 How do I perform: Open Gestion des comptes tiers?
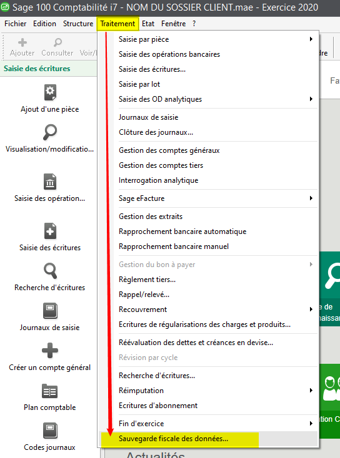coord(209,165)
